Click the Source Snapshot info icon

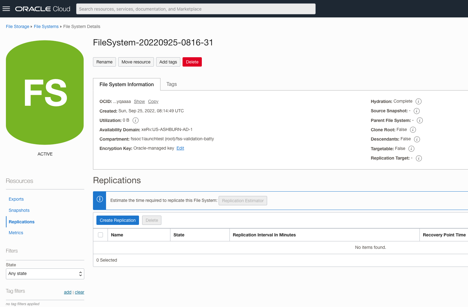416,111
